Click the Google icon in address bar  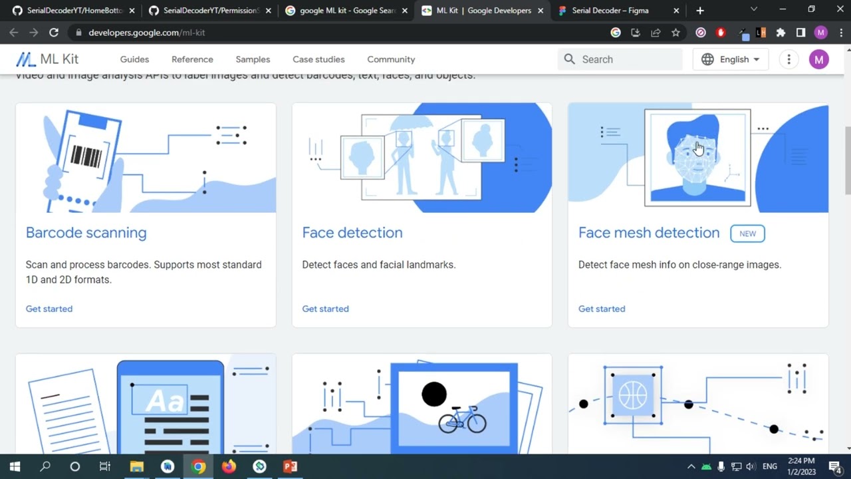pyautogui.click(x=616, y=33)
